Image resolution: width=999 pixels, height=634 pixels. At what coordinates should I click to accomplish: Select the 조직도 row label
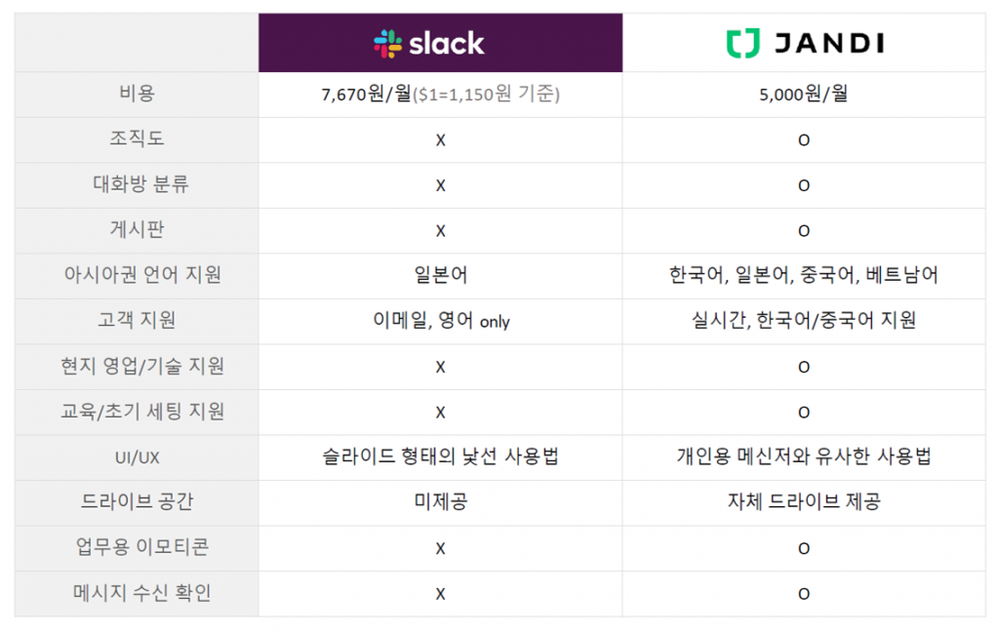(x=137, y=139)
